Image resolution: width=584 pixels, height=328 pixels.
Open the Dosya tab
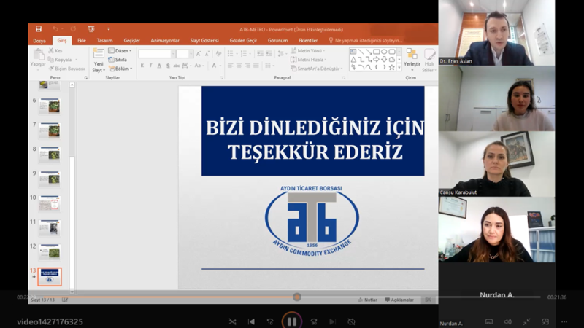pyautogui.click(x=39, y=41)
